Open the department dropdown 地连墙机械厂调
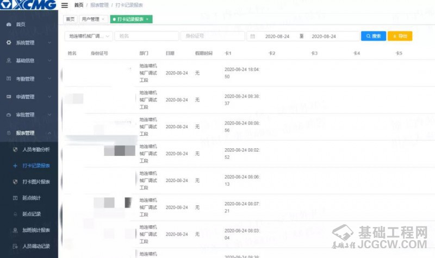The width and height of the screenshot is (435, 258). tap(88, 36)
